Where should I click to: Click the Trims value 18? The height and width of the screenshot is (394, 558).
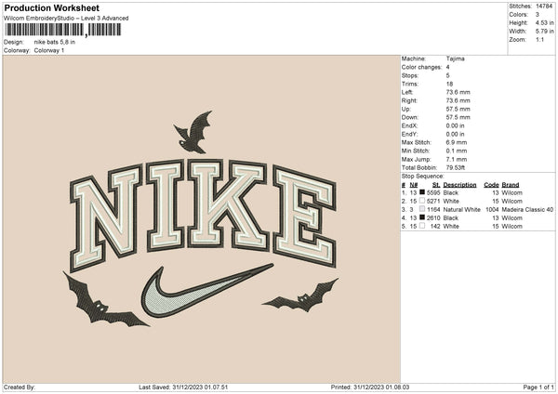coord(449,84)
